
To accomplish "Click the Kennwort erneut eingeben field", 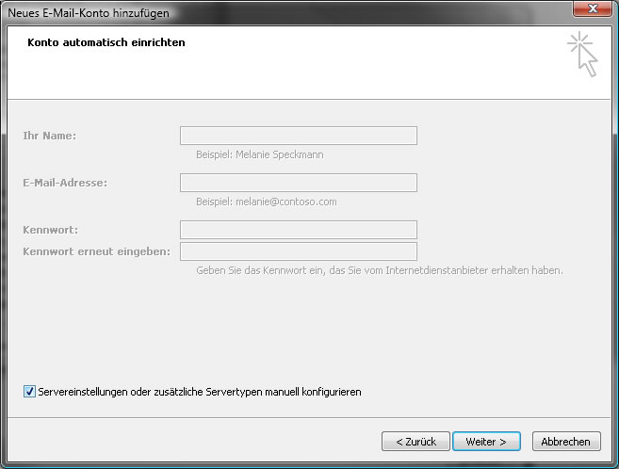I will [x=299, y=251].
